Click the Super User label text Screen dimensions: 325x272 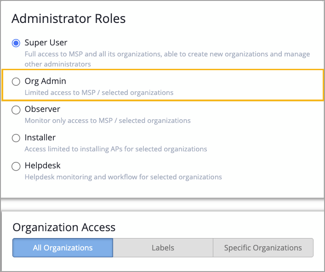coord(46,43)
